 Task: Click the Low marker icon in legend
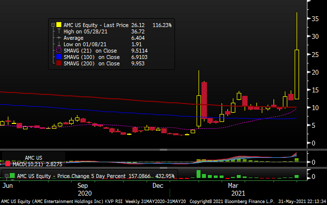coord(59,44)
